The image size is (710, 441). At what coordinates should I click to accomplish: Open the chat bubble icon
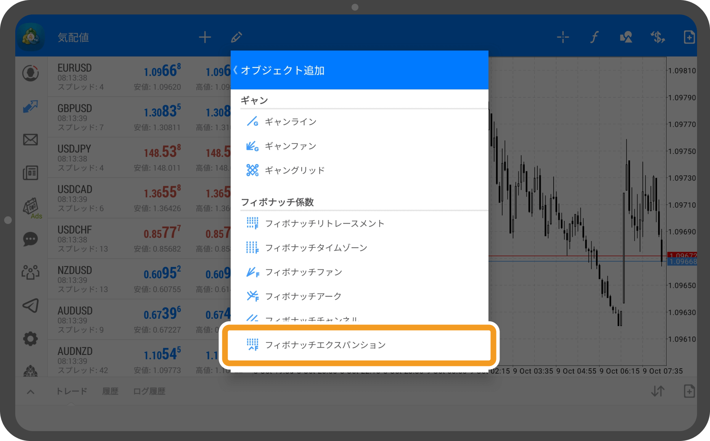[31, 239]
